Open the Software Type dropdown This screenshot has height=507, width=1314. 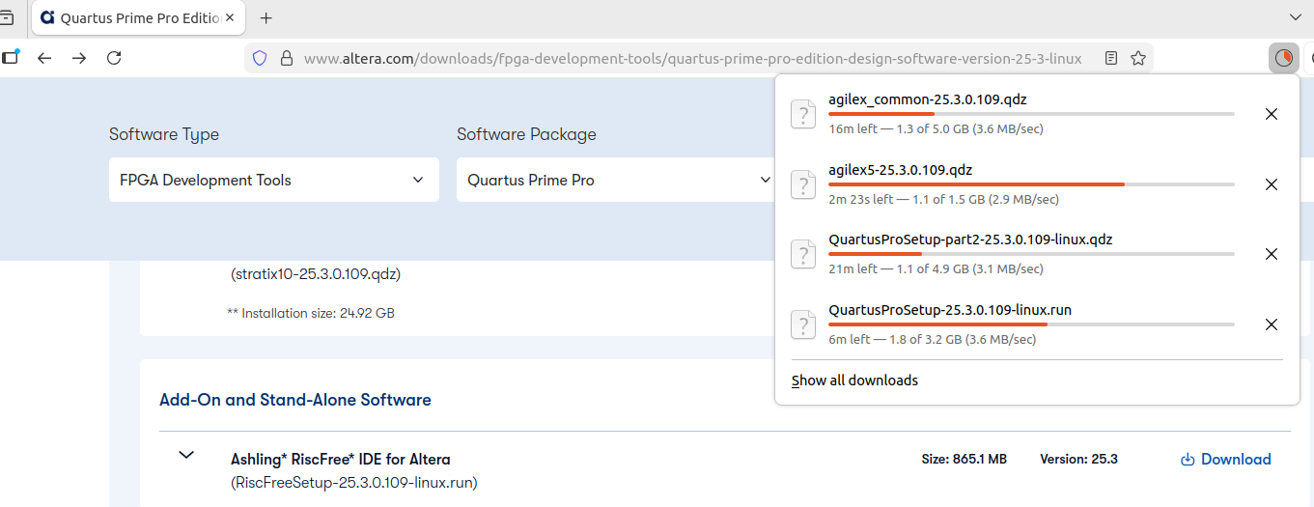point(273,180)
